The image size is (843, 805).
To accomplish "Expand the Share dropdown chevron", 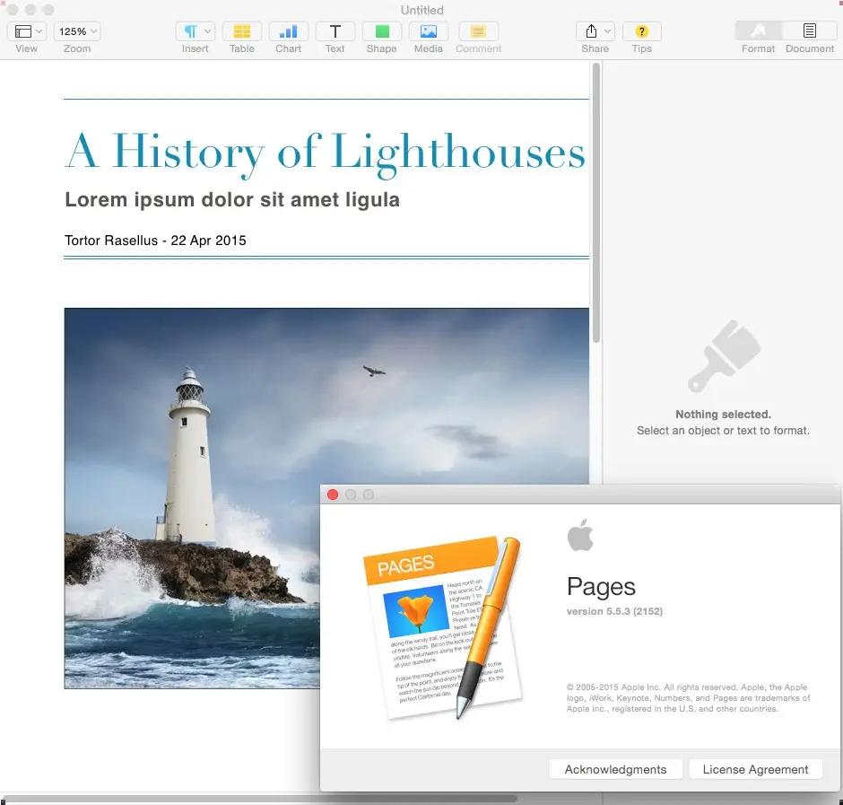I will pos(607,31).
